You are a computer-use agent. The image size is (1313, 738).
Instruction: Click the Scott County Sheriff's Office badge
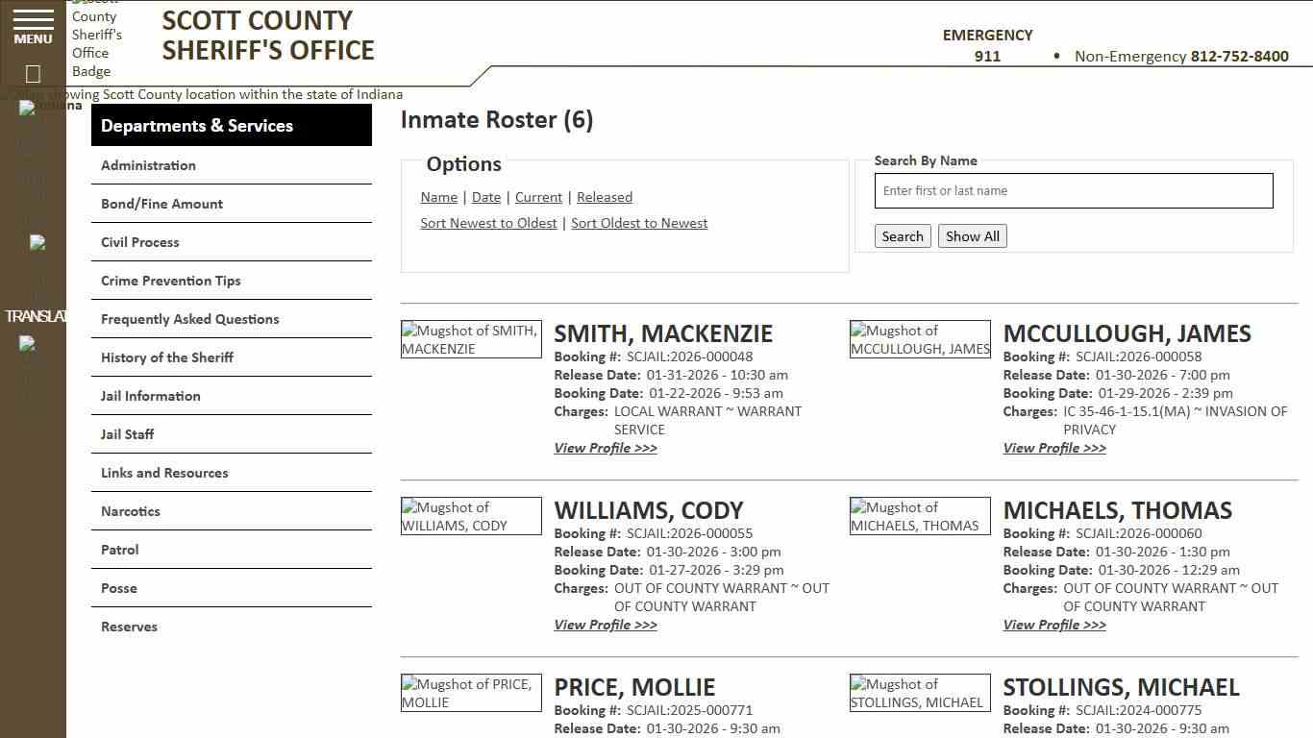97,40
